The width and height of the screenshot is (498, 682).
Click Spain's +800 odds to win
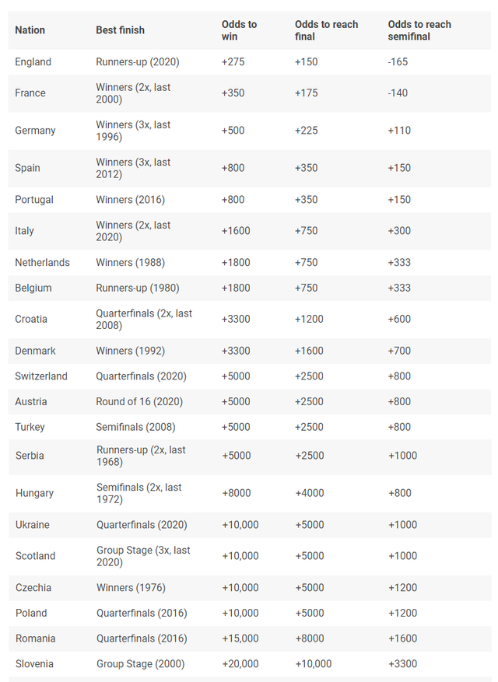pos(233,168)
